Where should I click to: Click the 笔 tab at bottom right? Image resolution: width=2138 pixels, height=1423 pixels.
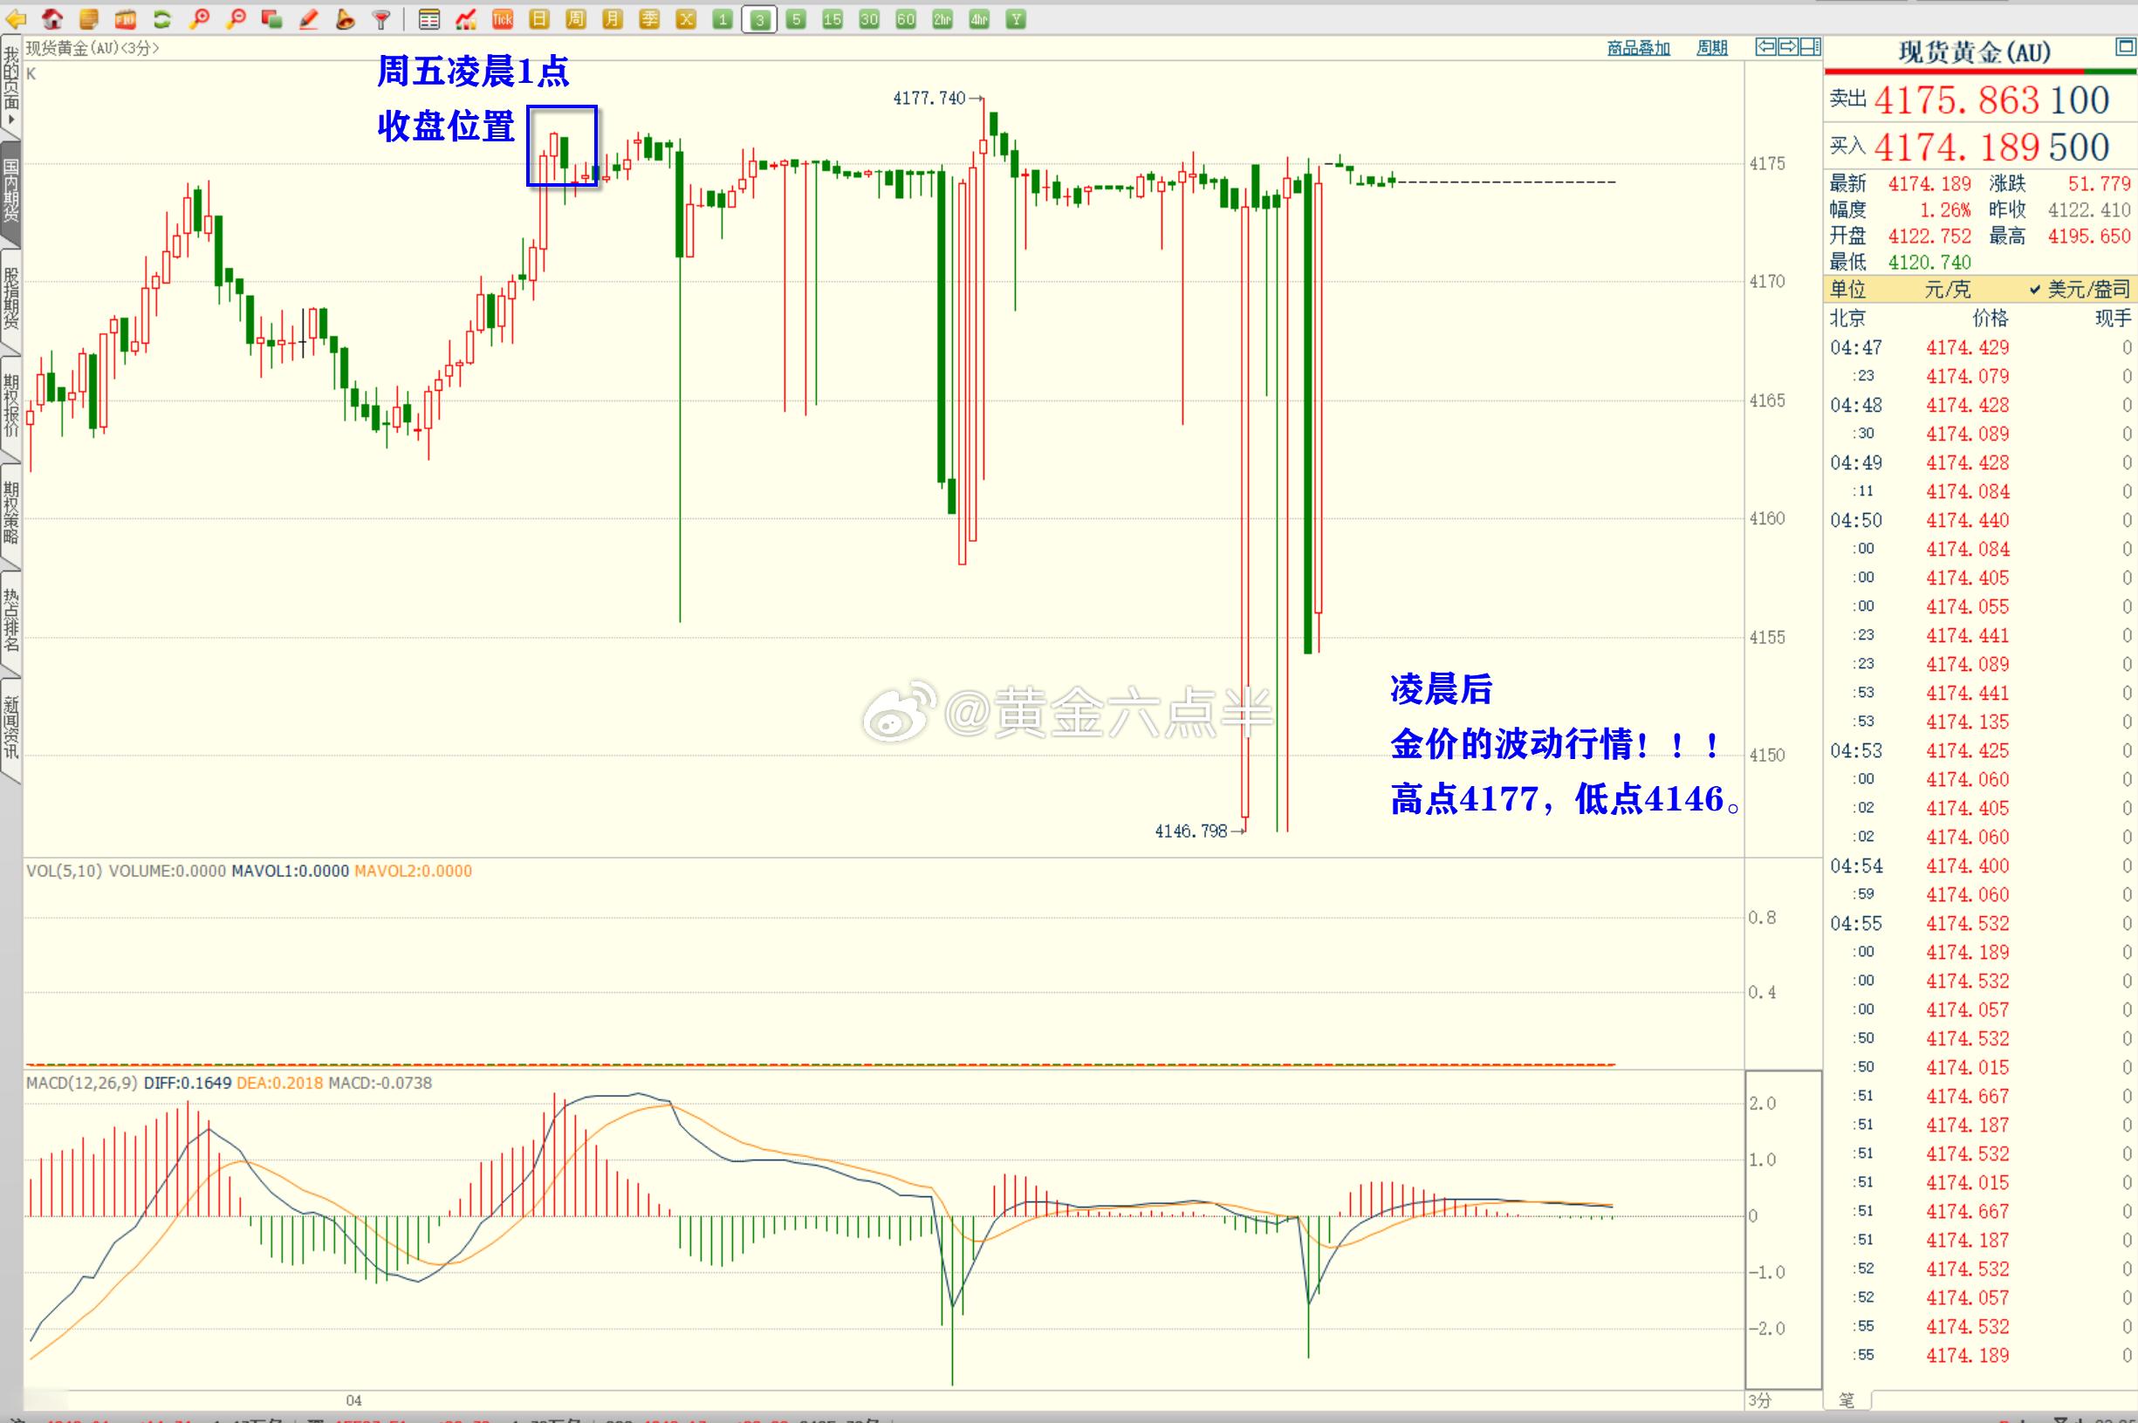point(1847,1400)
